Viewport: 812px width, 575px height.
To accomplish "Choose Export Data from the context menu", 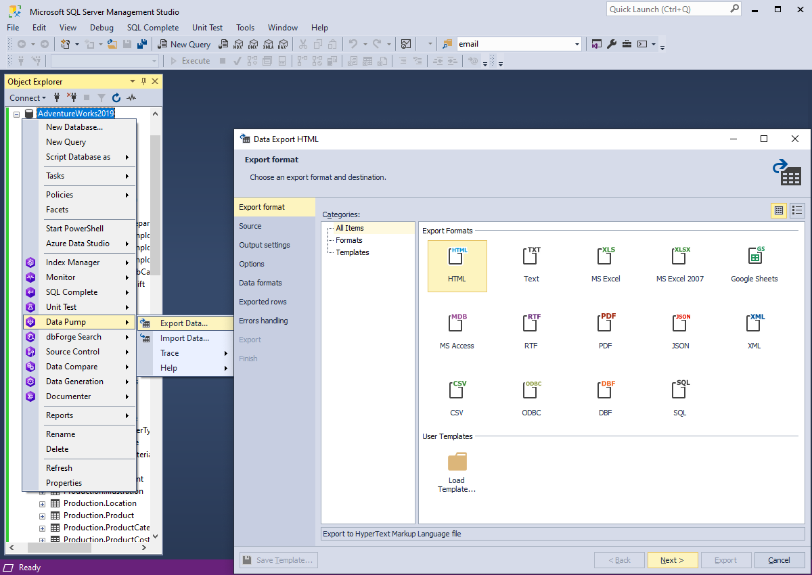I will pos(184,323).
